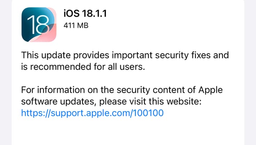Viewport: 256px width, 145px height.
Task: Select the 411 MB size label
Action: pyautogui.click(x=76, y=26)
